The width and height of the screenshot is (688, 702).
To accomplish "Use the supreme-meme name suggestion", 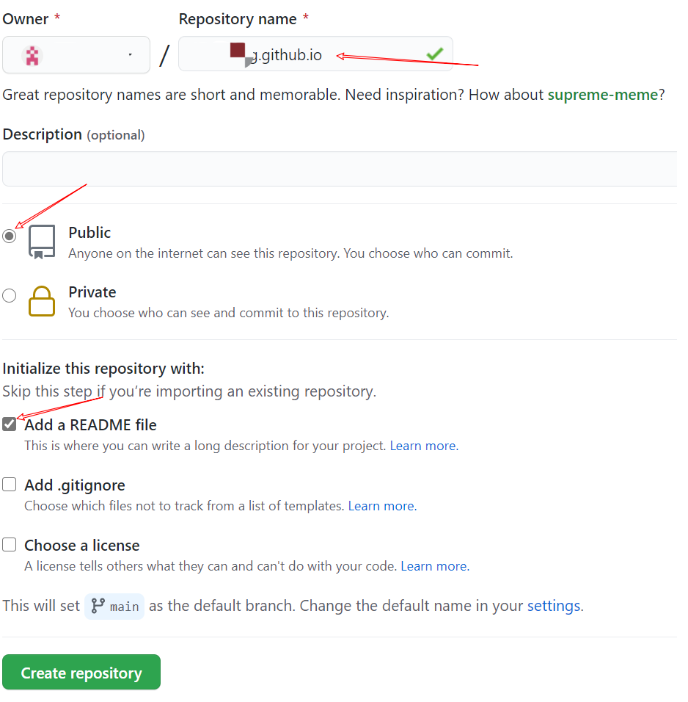I will (x=603, y=95).
